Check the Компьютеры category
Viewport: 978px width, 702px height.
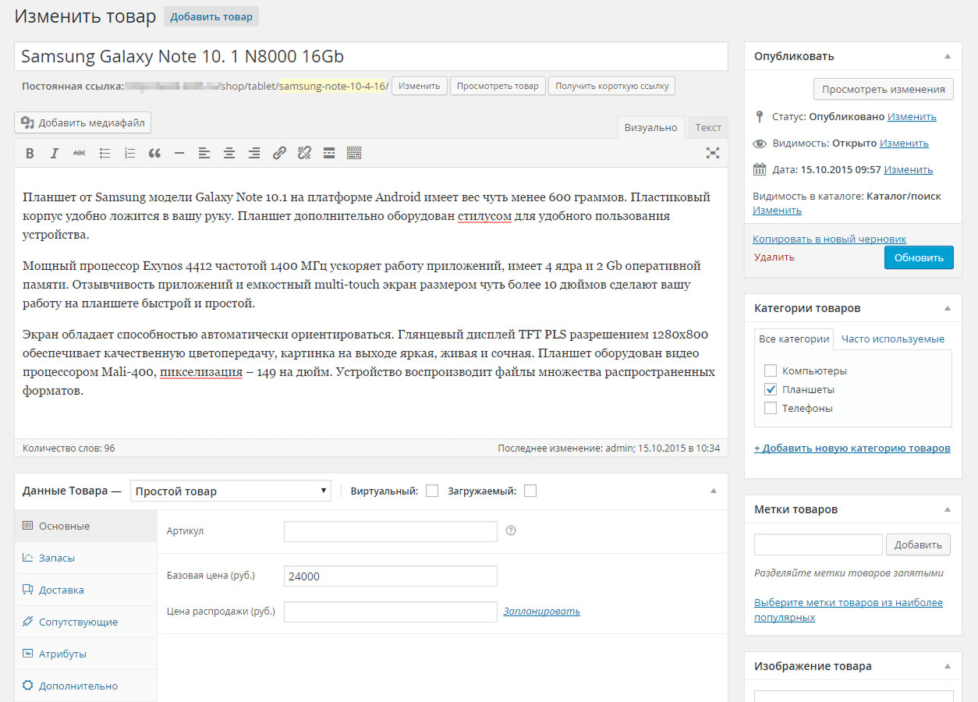tap(771, 370)
